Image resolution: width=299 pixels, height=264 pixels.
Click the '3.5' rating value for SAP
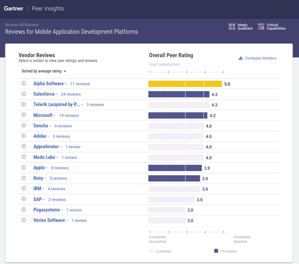pos(200,200)
